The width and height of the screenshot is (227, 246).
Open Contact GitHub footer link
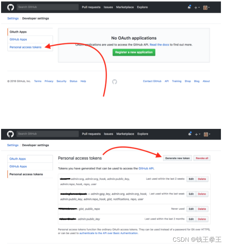(x=152, y=81)
